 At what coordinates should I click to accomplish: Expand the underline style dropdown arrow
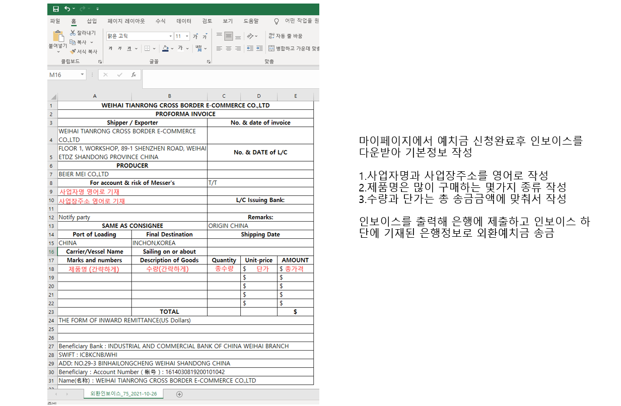136,49
